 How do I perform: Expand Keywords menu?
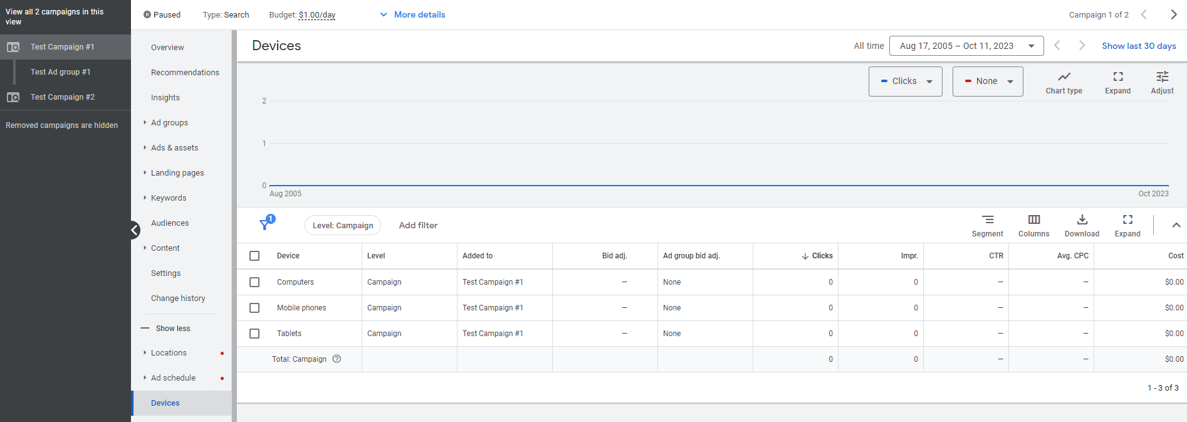click(x=145, y=198)
